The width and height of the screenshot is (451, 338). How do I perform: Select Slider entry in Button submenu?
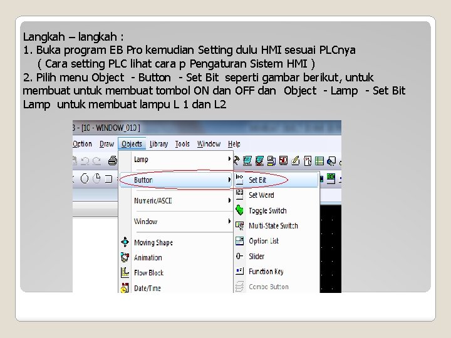point(276,257)
